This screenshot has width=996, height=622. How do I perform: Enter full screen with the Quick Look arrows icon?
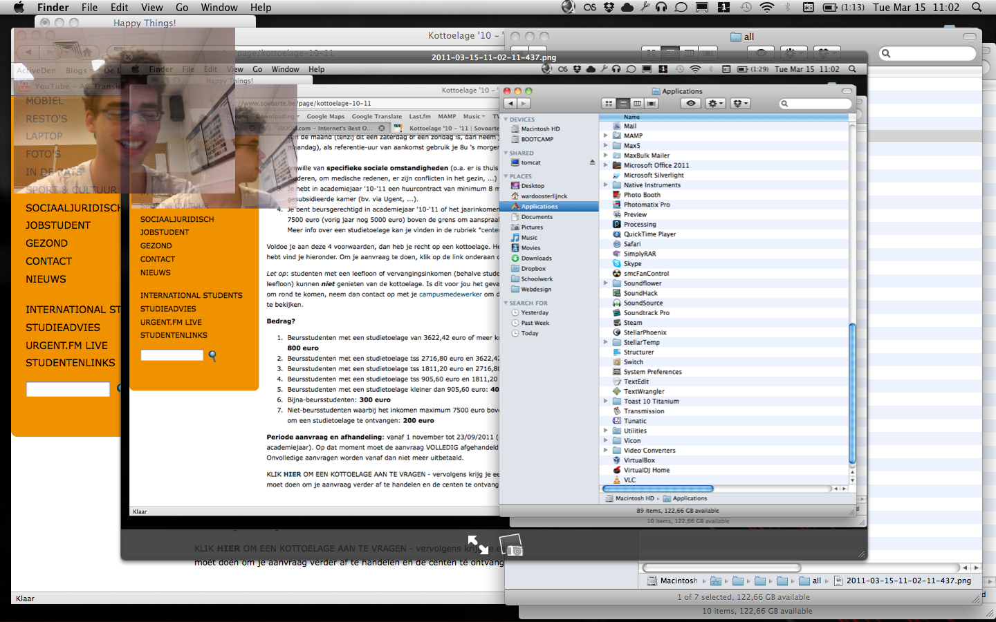coord(478,545)
